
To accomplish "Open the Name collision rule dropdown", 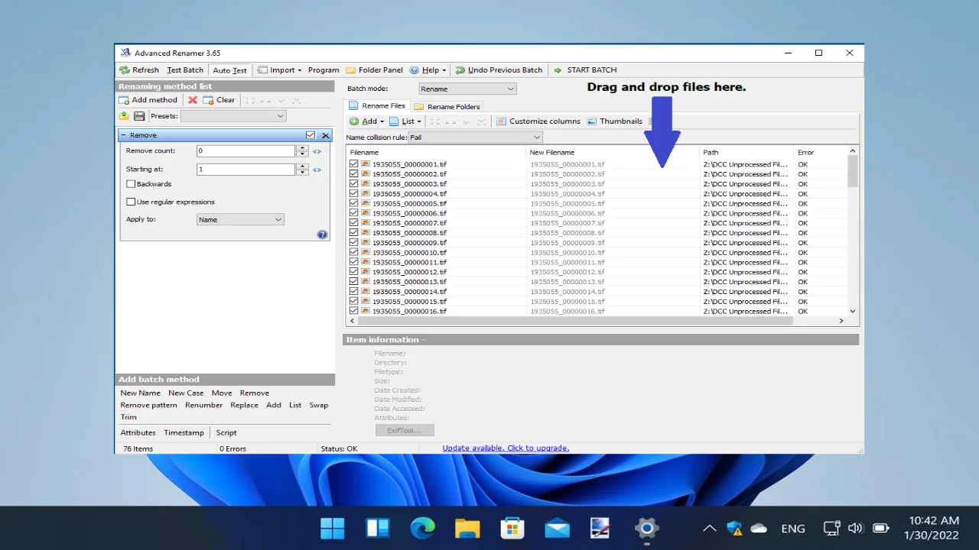I will point(475,137).
